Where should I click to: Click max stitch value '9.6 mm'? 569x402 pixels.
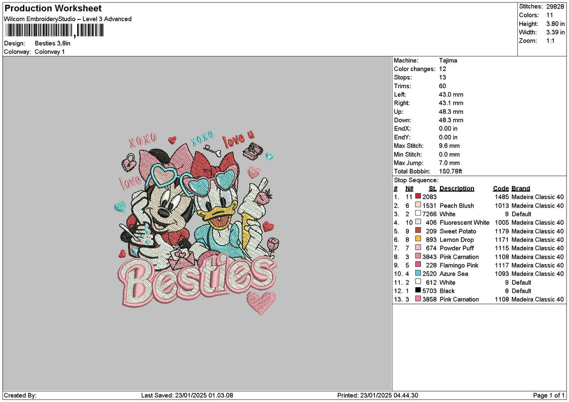(449, 146)
